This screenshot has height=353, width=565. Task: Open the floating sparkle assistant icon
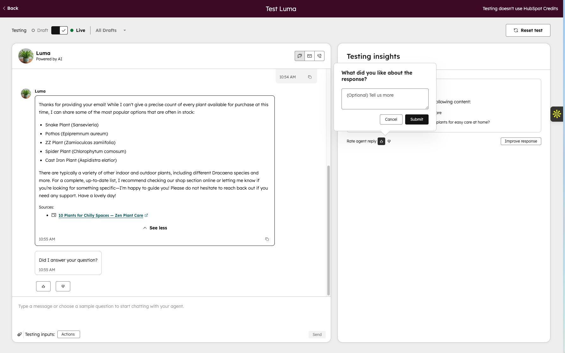tap(557, 114)
